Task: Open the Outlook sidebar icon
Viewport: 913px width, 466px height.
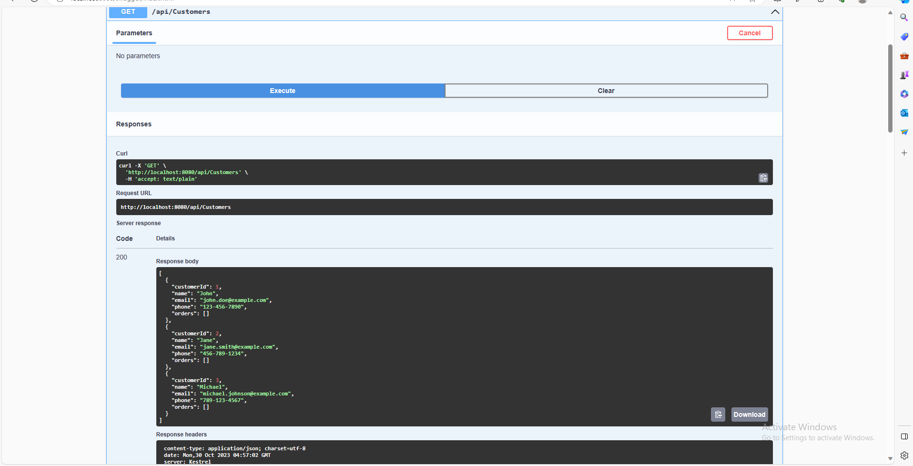Action: 904,113
